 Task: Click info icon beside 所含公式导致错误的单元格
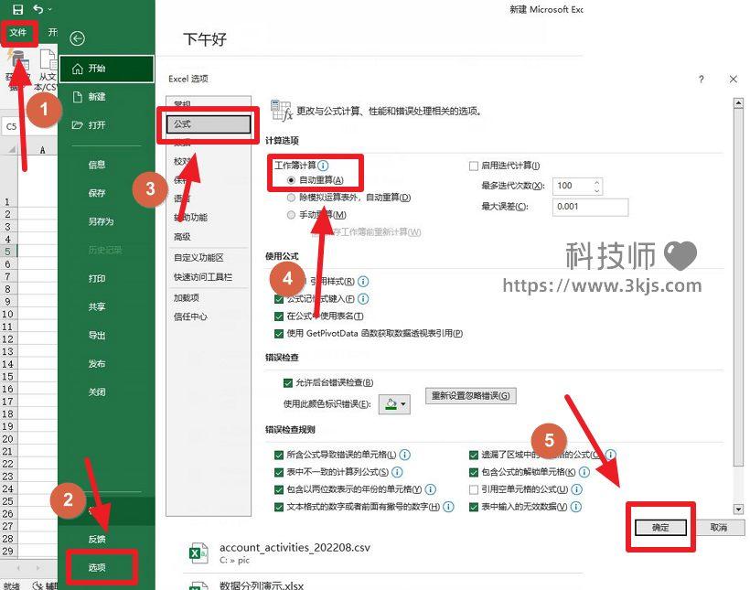(405, 455)
